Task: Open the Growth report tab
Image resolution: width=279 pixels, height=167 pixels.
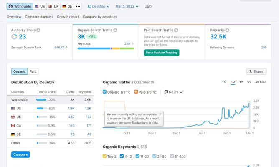Action: pyautogui.click(x=68, y=17)
